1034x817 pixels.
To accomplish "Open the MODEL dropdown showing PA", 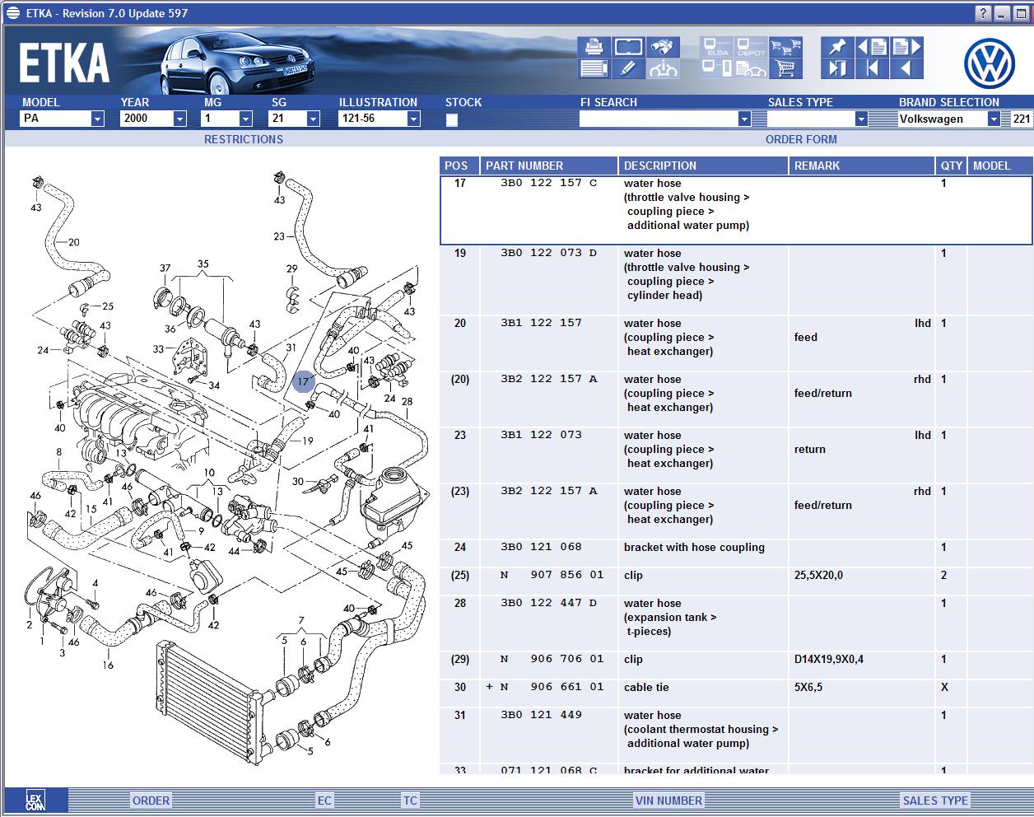I will 97,119.
